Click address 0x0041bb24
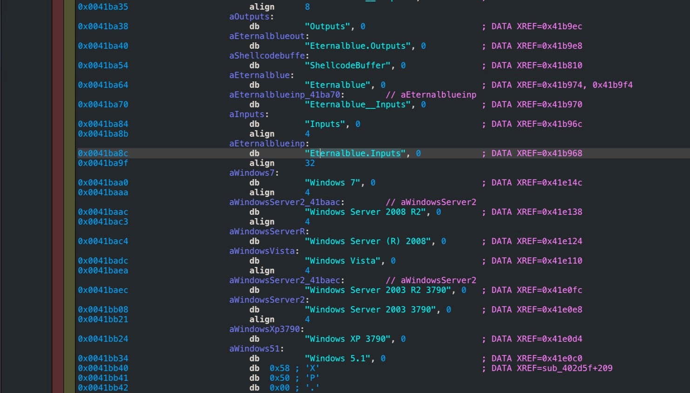 (x=103, y=339)
